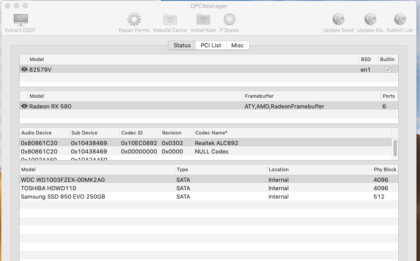
Task: Select the Radeon RX 580 row
Action: point(209,106)
